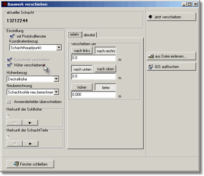Toggle 'mit Protokollfenster' checkbox
The image size is (204, 176).
point(12,36)
